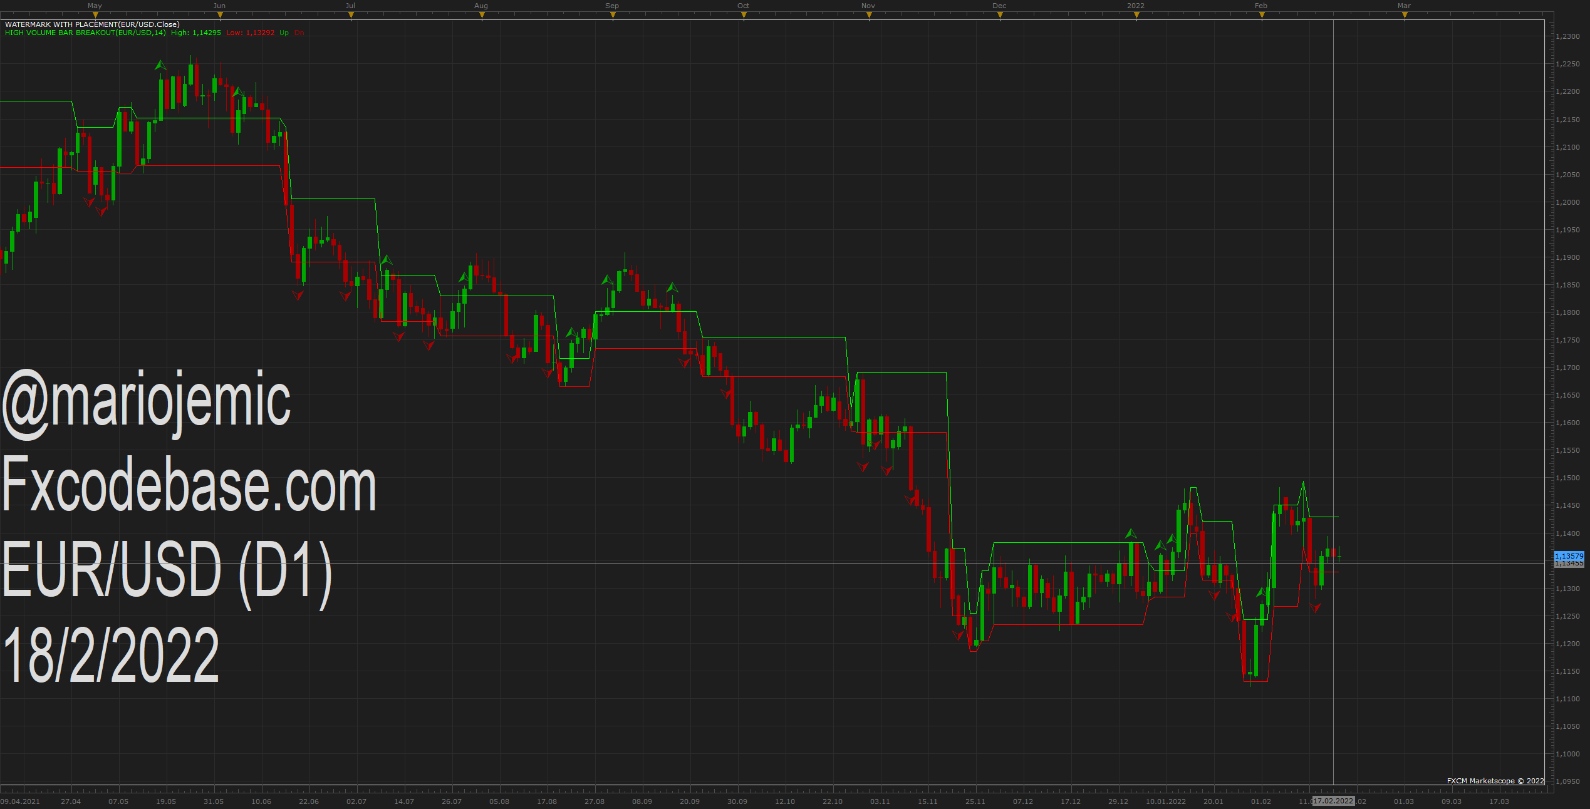Click the 27.08 date axis label
1590x809 pixels.
coord(595,801)
